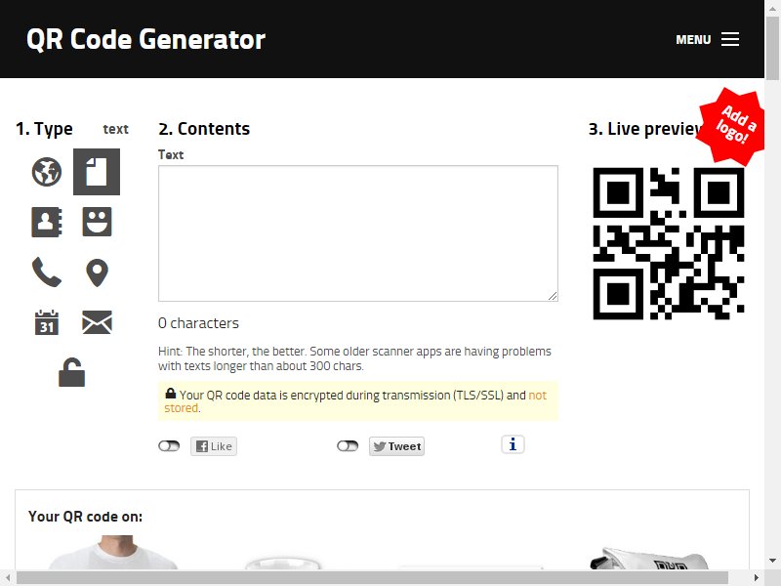Choose the email envelope QR type
781x586 pixels.
[x=97, y=322]
